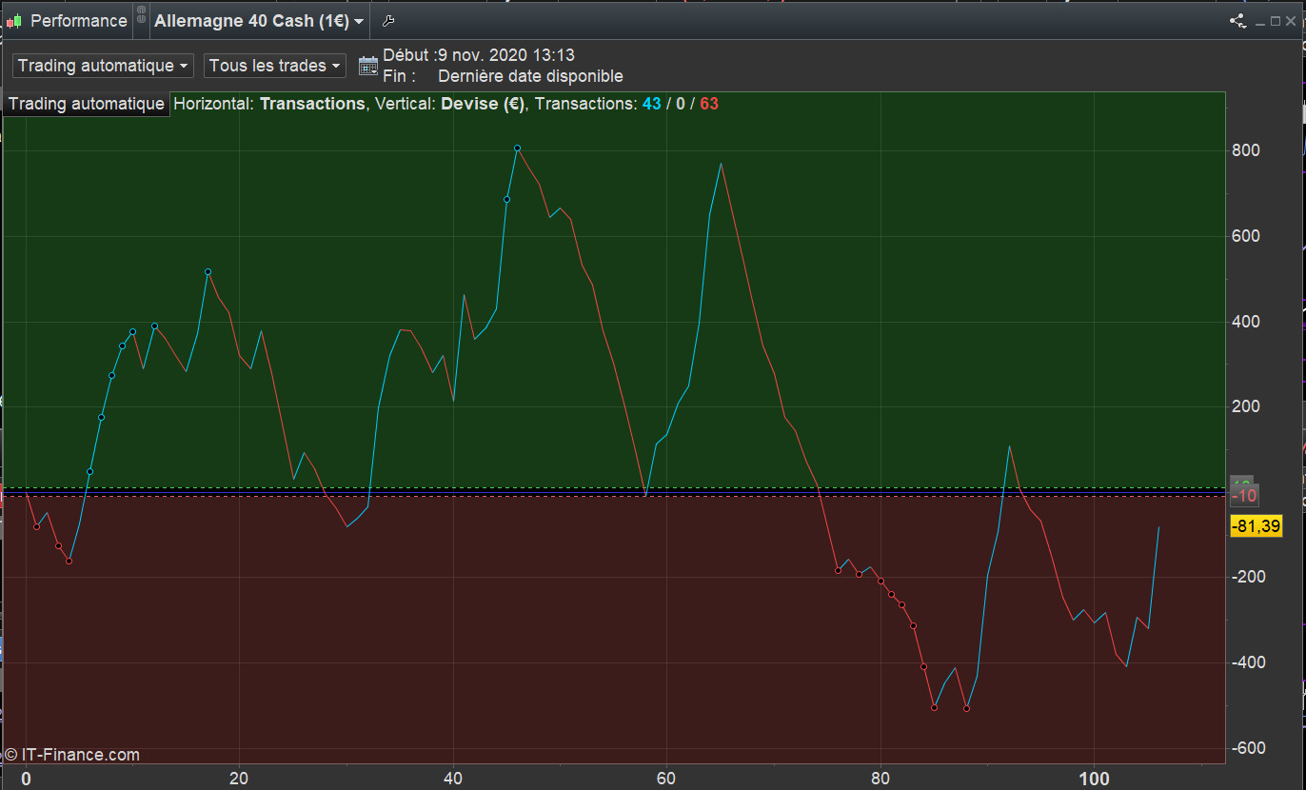Click the calendar date range icon
Viewport: 1306px width, 790px height.
[x=368, y=66]
